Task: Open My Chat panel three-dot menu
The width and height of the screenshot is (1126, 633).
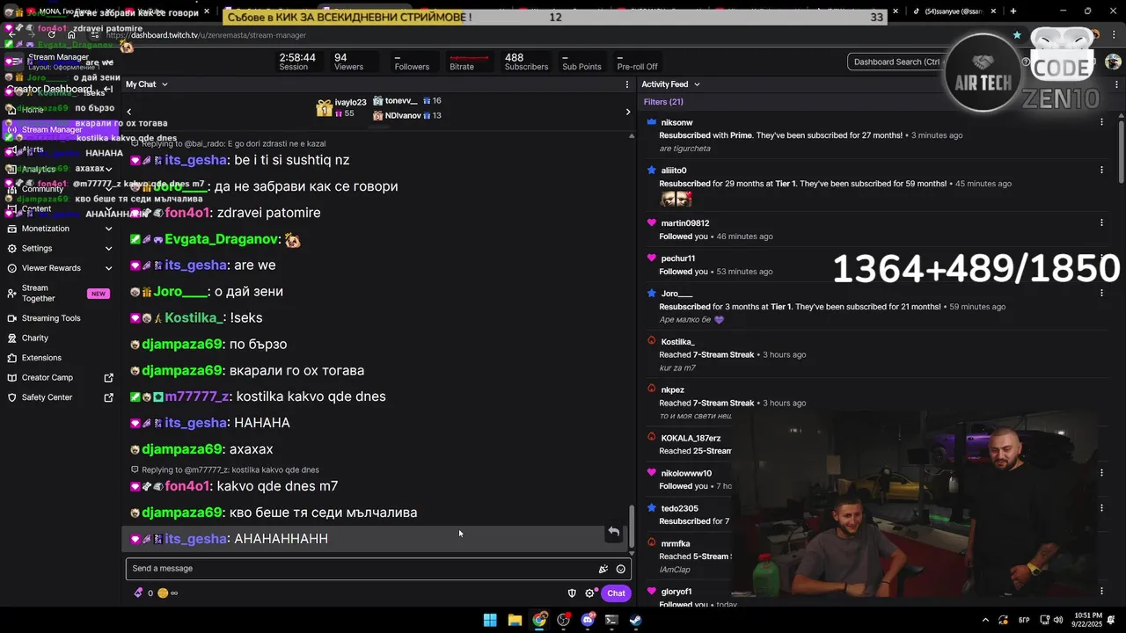Action: tap(627, 84)
